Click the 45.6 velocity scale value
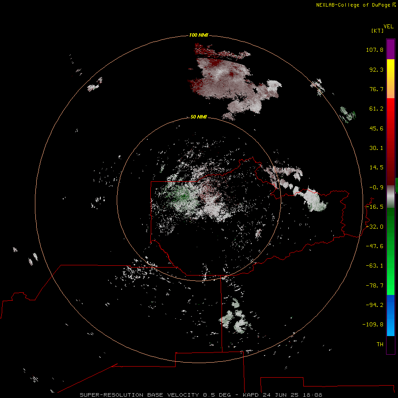The width and height of the screenshot is (398, 398). tap(376, 128)
